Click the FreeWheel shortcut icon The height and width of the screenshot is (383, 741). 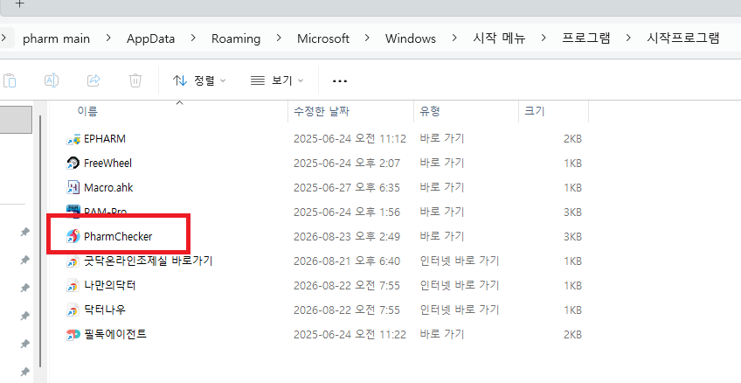point(73,164)
